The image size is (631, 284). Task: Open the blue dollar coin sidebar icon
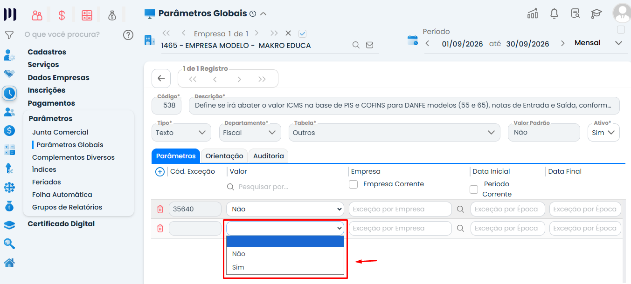point(9,131)
